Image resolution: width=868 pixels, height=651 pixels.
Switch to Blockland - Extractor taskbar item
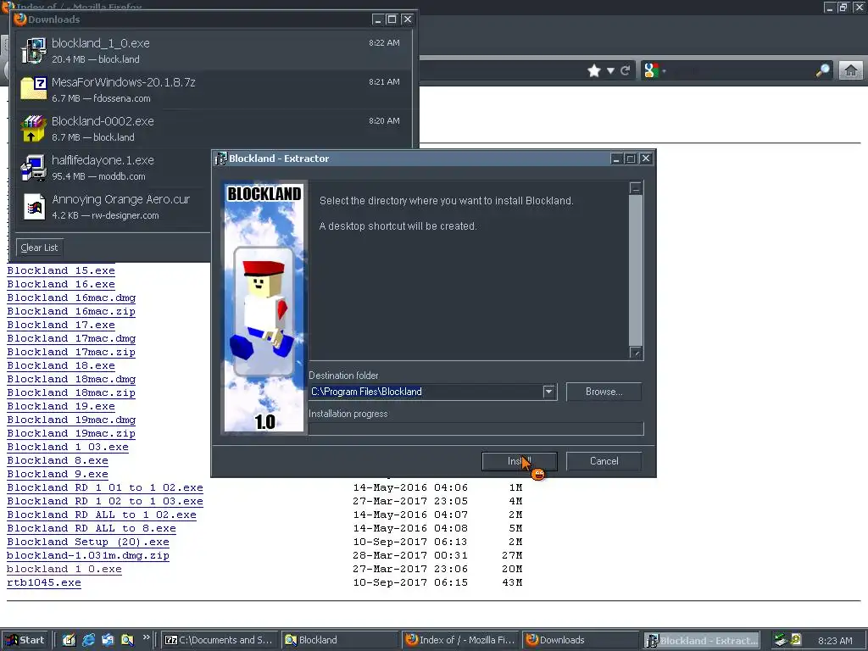pos(701,641)
